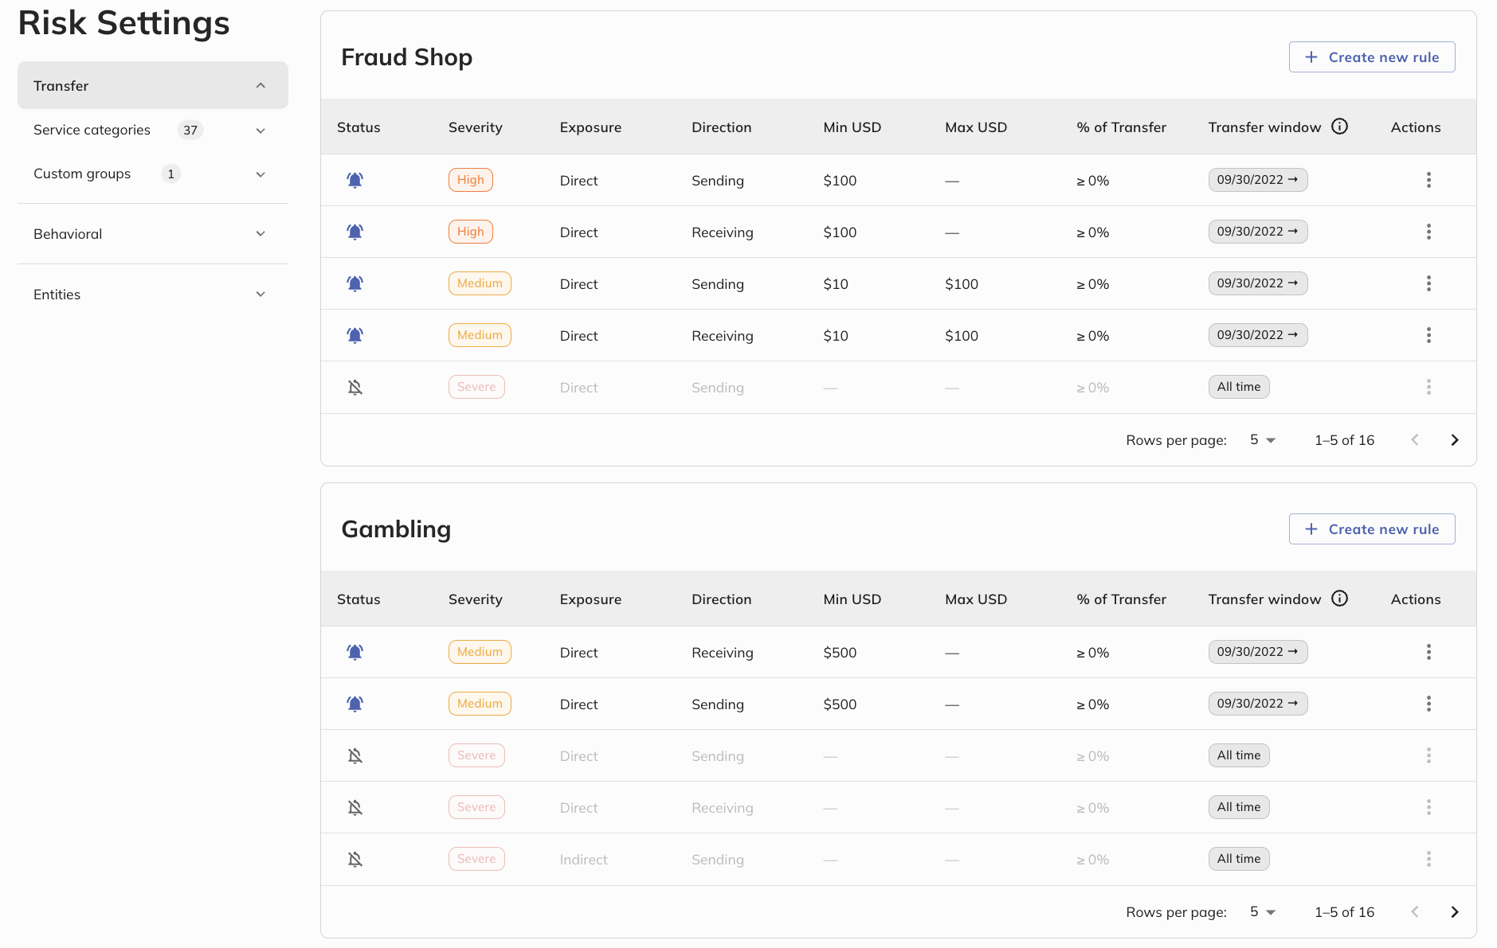Toggle alert bell on Gambling Medium Sending rule
This screenshot has width=1497, height=948.
tap(355, 704)
